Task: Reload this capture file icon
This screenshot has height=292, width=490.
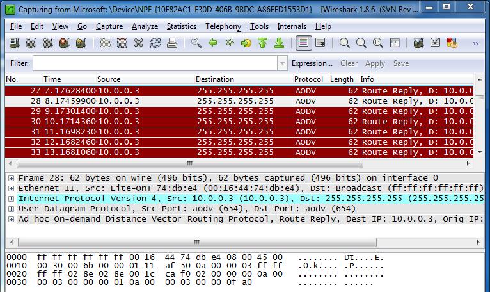Action: point(155,43)
